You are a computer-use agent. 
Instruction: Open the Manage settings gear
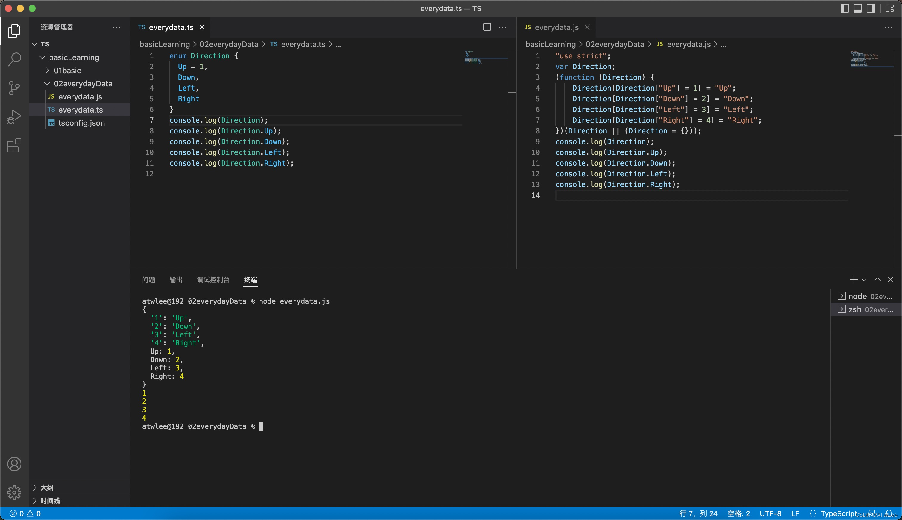click(14, 493)
